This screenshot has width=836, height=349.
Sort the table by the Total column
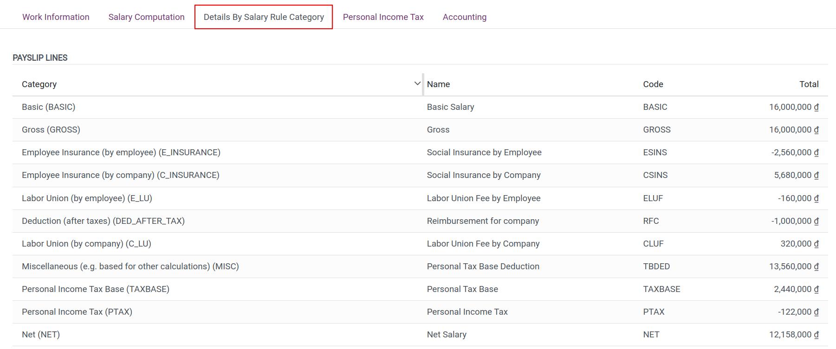tap(810, 84)
